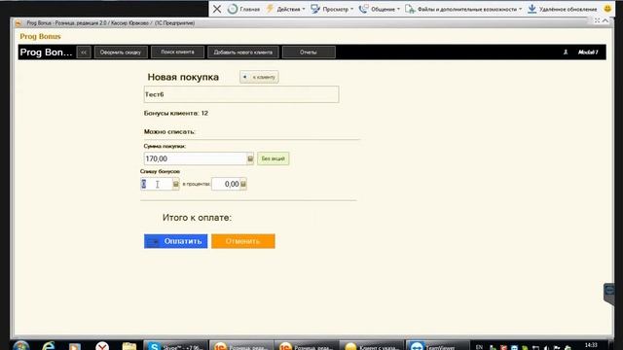Click the Тест6 client name field
Screen dimensions: 623x350
tap(241, 94)
